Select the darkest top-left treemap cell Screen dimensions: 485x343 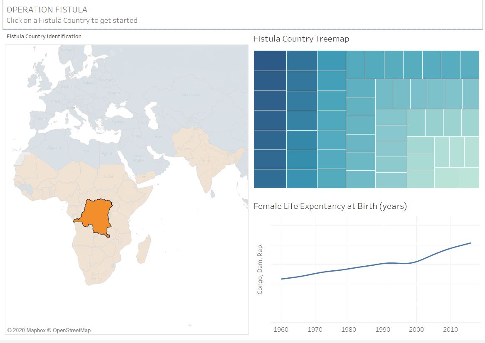pyautogui.click(x=270, y=61)
